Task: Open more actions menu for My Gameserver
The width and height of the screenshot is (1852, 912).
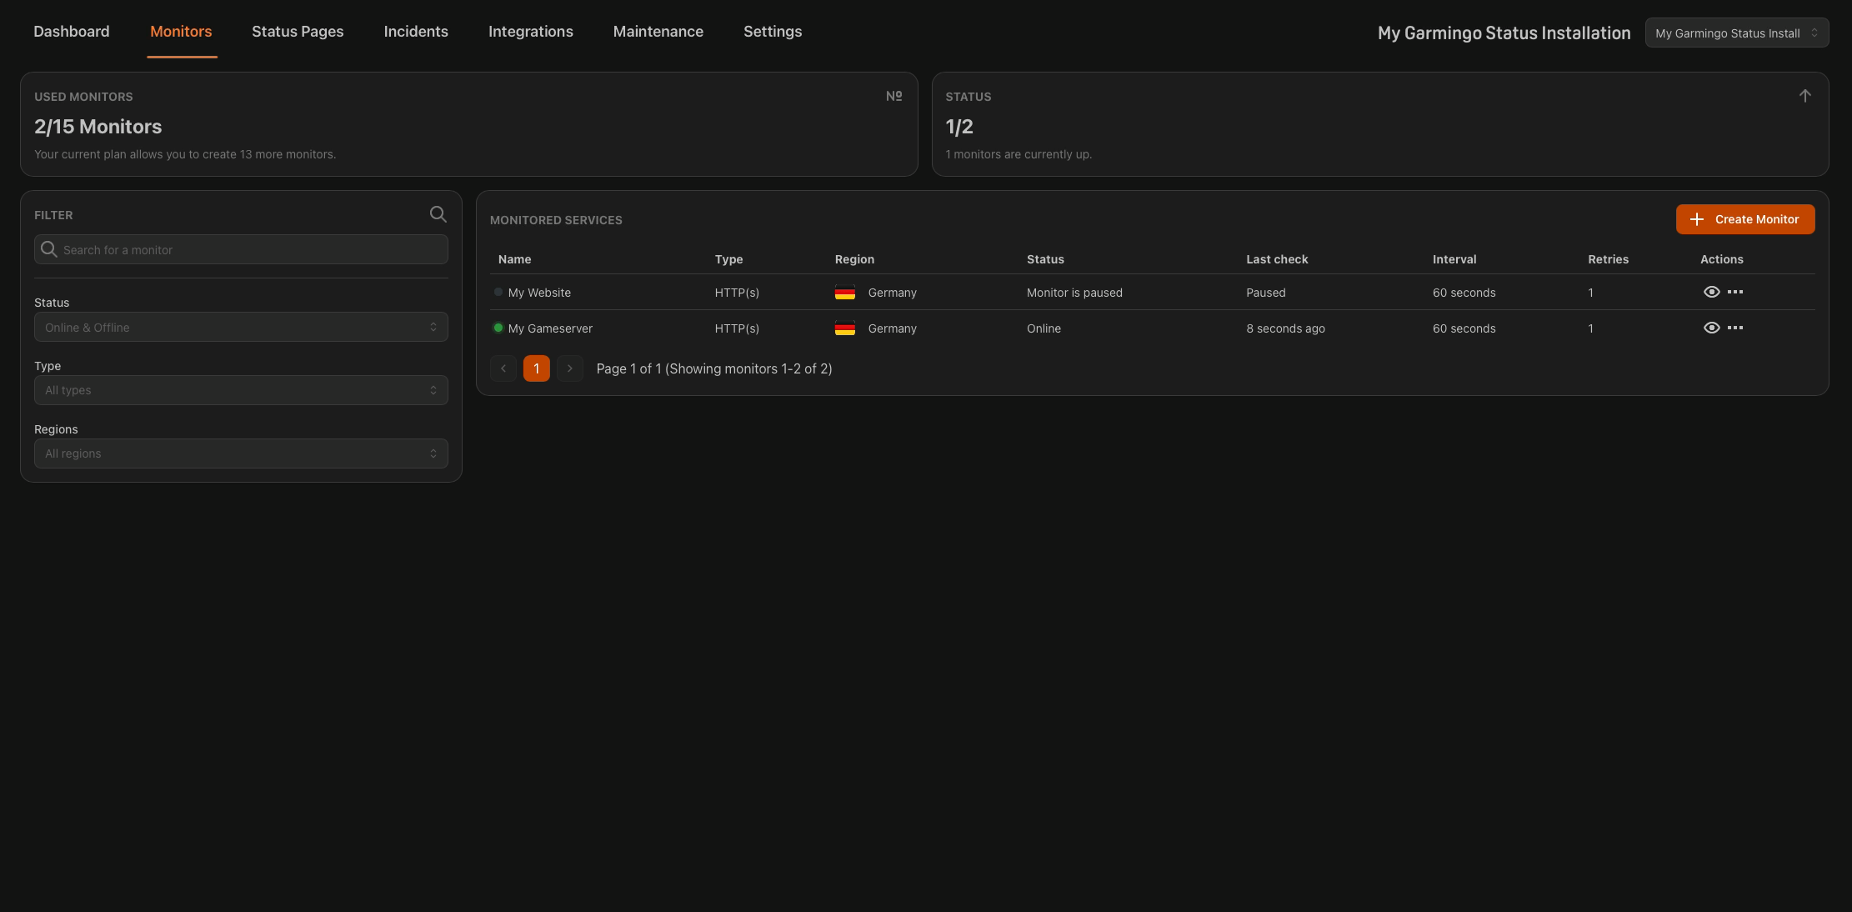Action: click(x=1735, y=328)
